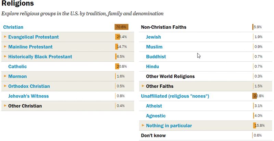Expand Orthodox Christian arrow
This screenshot has height=141, width=274.
tap(5, 86)
